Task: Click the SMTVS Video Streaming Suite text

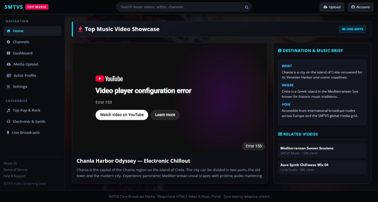Action: (25, 184)
